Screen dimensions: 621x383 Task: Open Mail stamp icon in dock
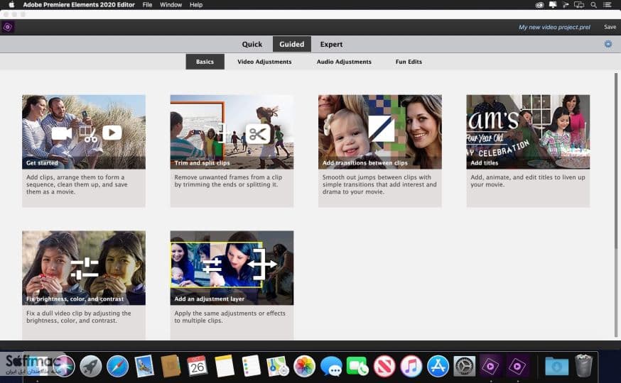[x=144, y=366]
